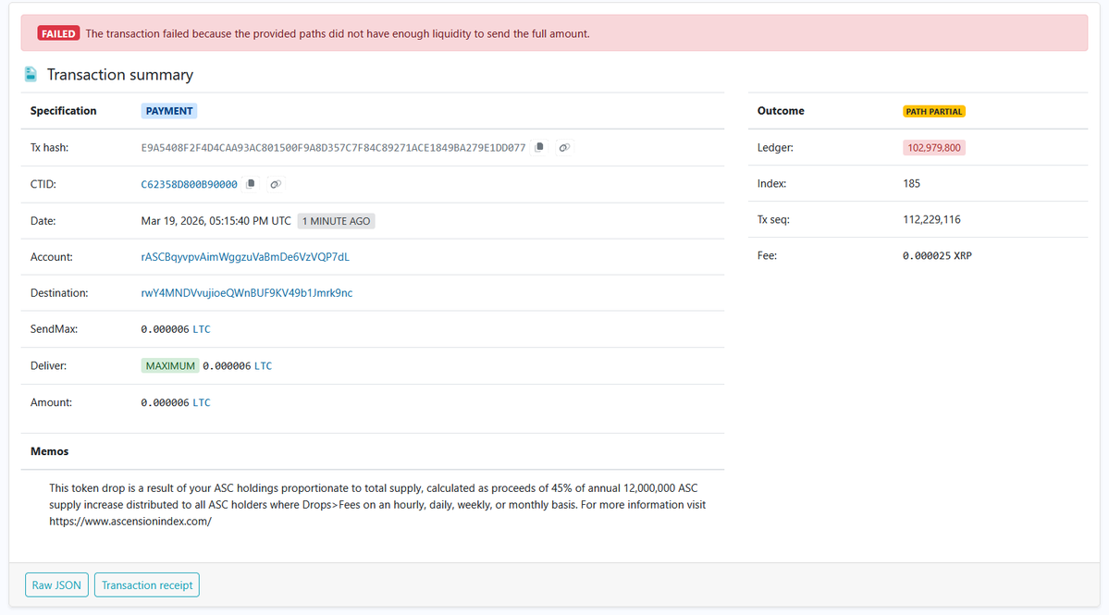The height and width of the screenshot is (615, 1109).
Task: Click the PAYMENT specification badge
Action: pos(169,111)
